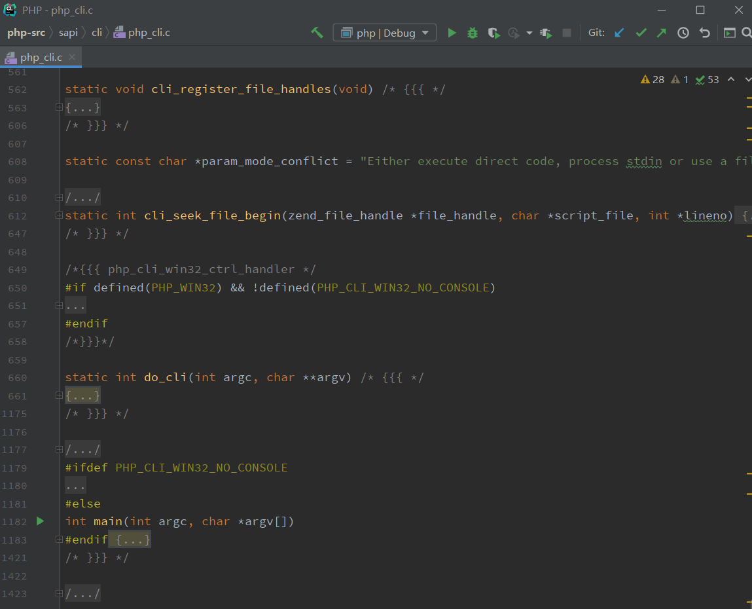This screenshot has height=609, width=752.
Task: Click the Build hammer icon
Action: point(317,33)
